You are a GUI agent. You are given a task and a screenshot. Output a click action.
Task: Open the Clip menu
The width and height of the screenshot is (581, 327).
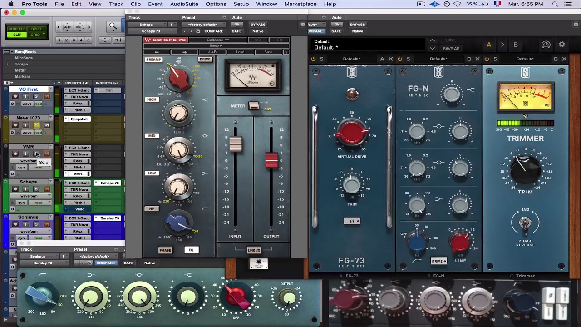coord(135,4)
